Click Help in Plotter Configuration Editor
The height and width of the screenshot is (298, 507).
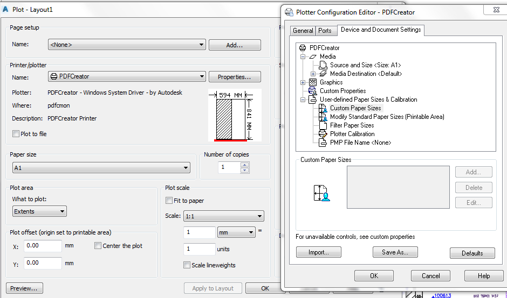484,276
